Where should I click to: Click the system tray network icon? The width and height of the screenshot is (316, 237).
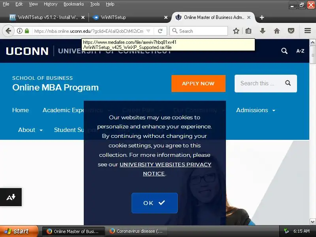(x=286, y=231)
